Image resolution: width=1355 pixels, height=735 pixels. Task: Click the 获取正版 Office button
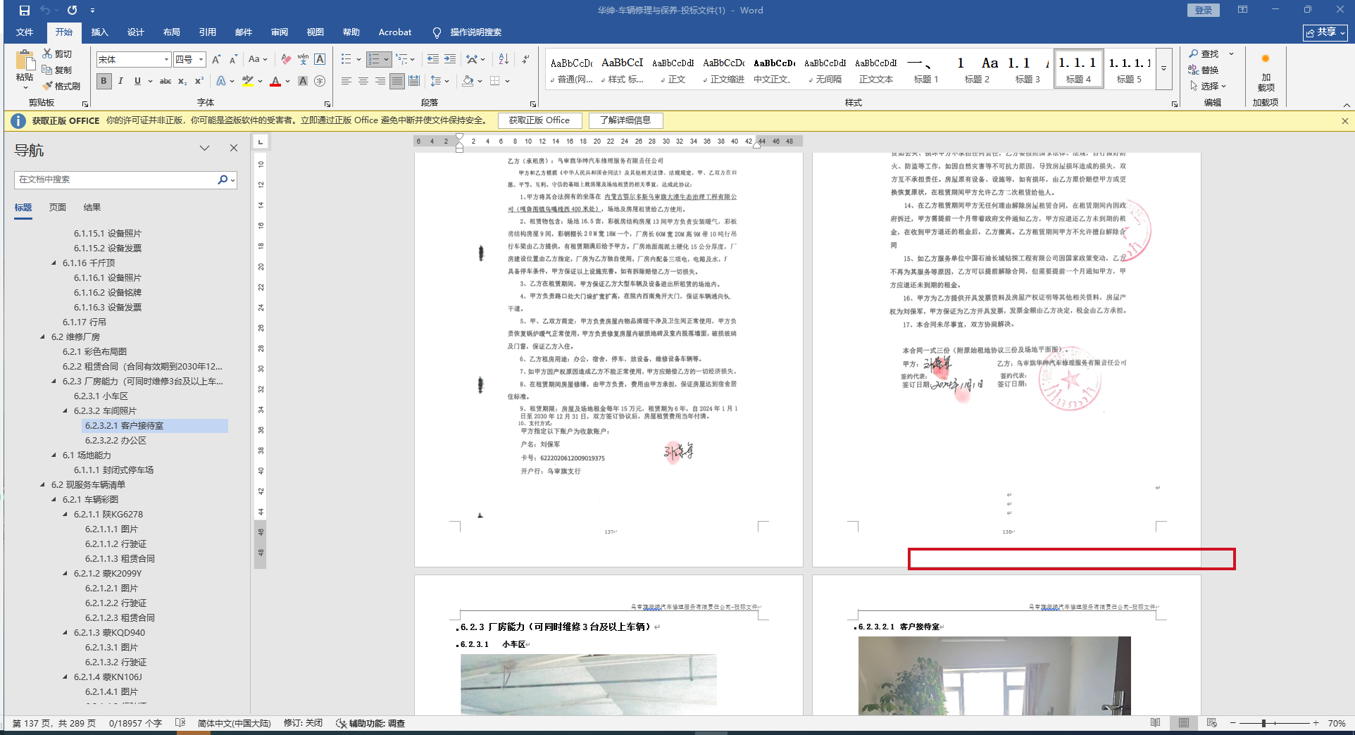539,120
